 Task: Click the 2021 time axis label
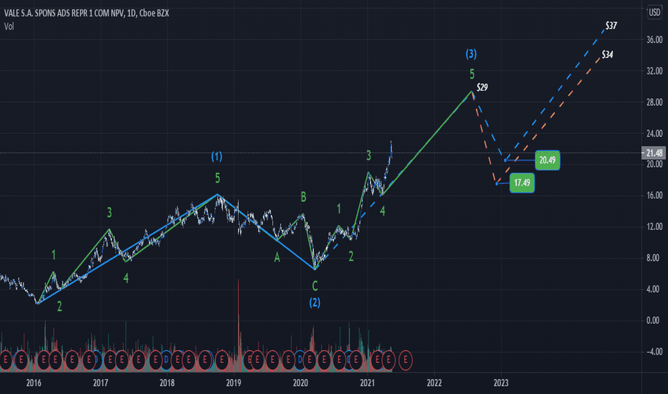pos(367,383)
